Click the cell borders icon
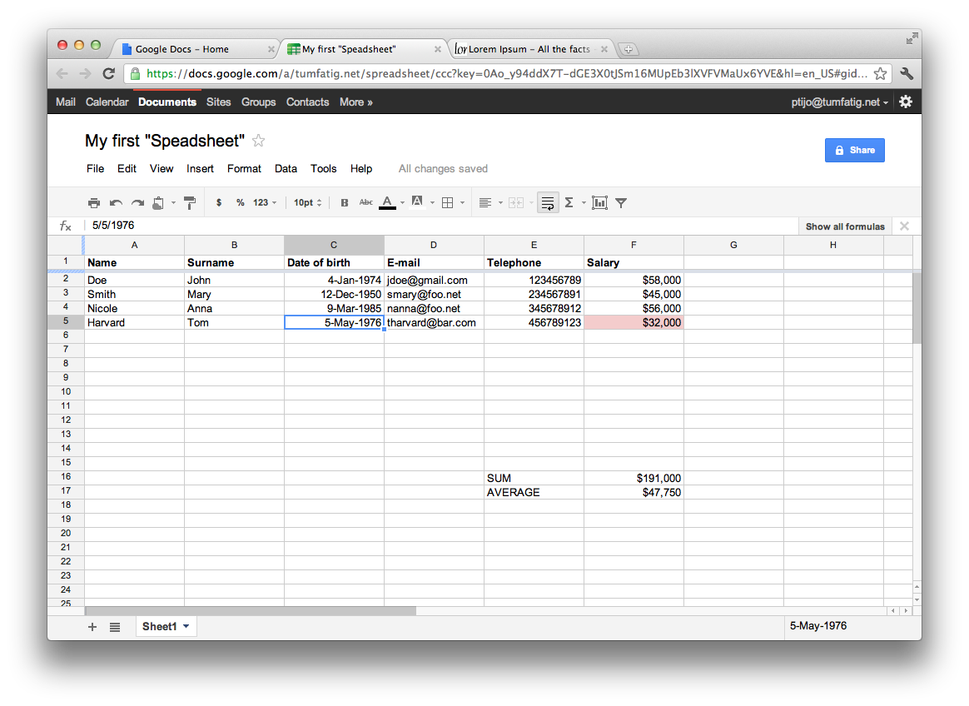 [448, 203]
